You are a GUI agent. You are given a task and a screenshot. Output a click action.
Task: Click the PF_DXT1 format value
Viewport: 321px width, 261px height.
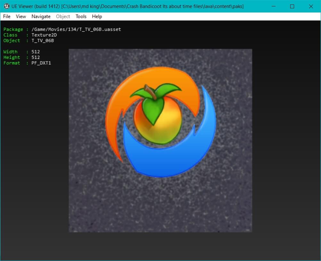coord(41,63)
